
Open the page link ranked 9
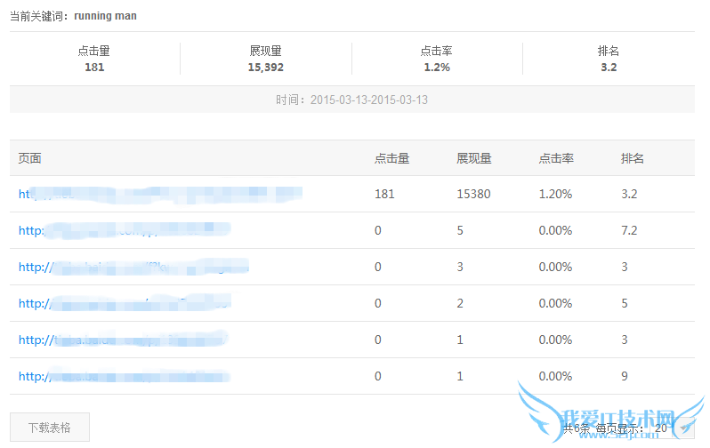[125, 376]
